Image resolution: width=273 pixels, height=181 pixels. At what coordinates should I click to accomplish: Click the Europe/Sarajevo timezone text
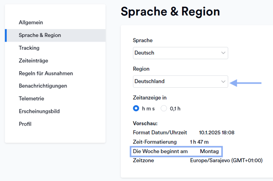click(226, 160)
